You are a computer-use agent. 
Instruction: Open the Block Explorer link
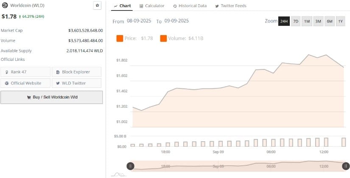click(x=76, y=72)
